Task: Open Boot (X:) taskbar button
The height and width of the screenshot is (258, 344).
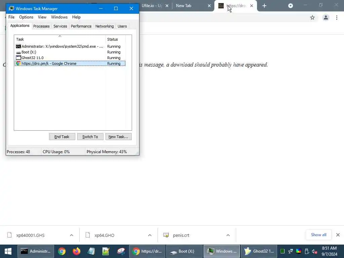Action: coord(184,251)
